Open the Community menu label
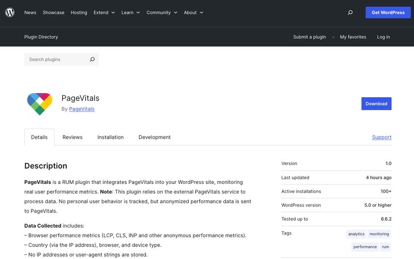 pyautogui.click(x=158, y=12)
